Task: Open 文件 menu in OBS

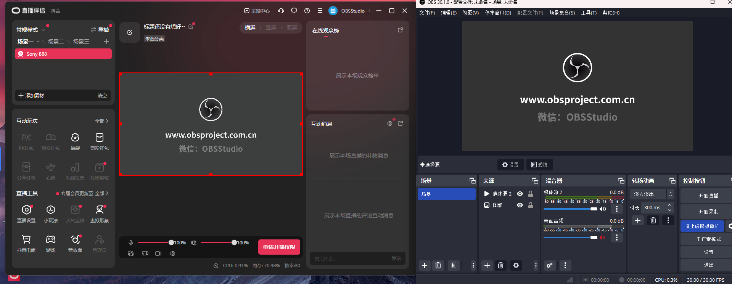Action: point(427,13)
